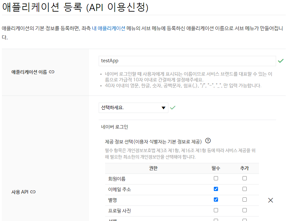This screenshot has width=288, height=221.
Task: Click the 사용 API label
Action: pyautogui.click(x=20, y=192)
